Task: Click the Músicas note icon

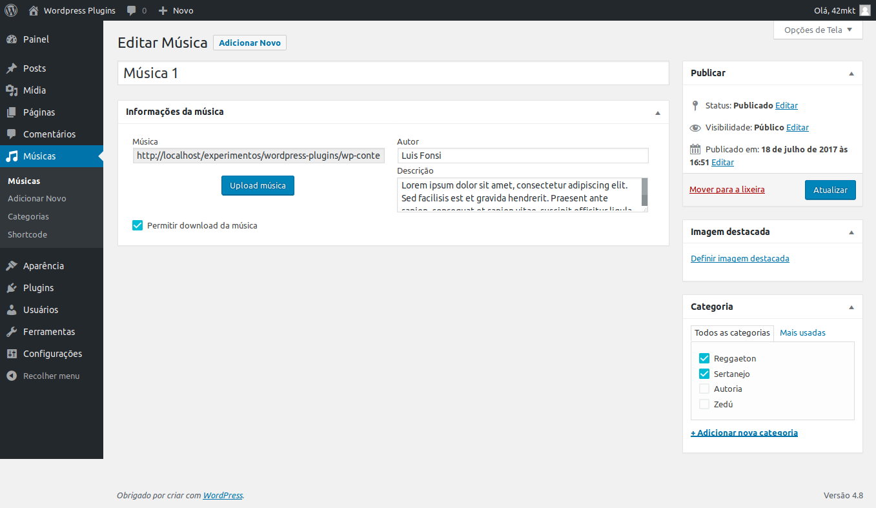Action: [12, 156]
